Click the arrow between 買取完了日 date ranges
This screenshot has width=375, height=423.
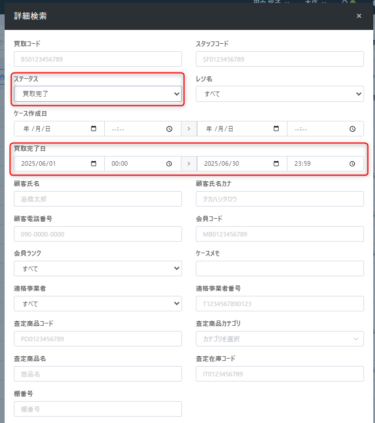[189, 164]
